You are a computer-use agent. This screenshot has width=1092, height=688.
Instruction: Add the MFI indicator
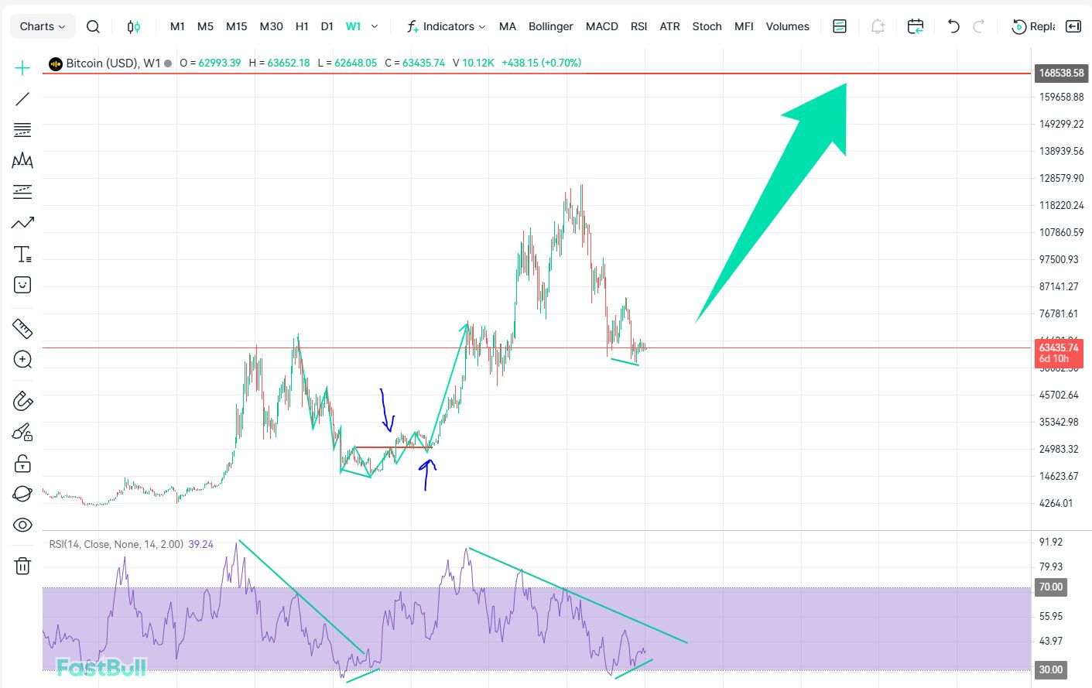[745, 26]
